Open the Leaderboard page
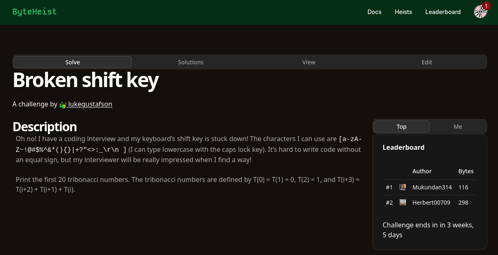The width and height of the screenshot is (498, 255). click(x=443, y=12)
